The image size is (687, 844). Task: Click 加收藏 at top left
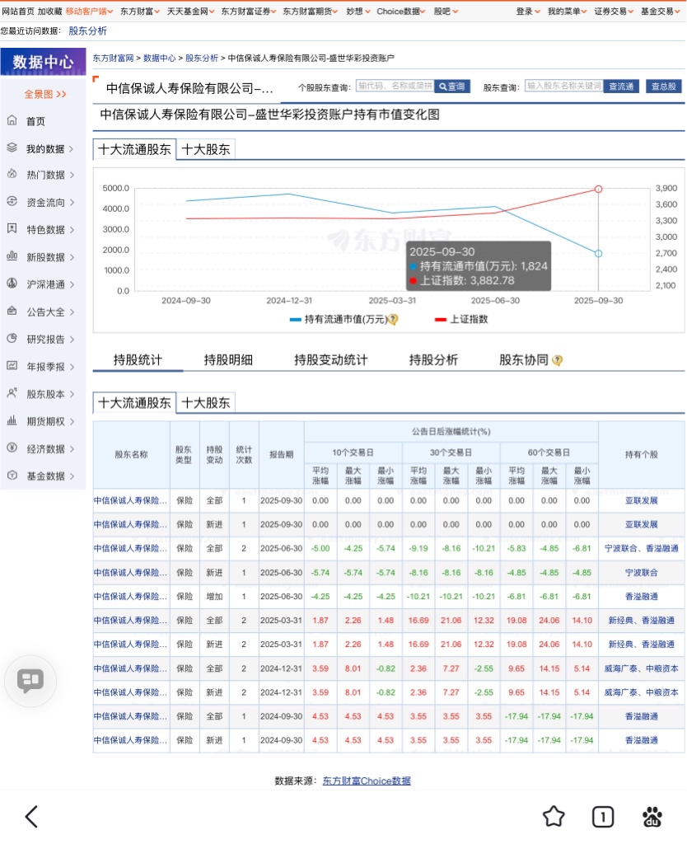click(x=49, y=11)
